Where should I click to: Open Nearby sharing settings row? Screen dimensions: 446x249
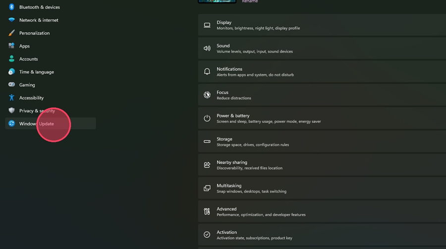click(x=322, y=165)
